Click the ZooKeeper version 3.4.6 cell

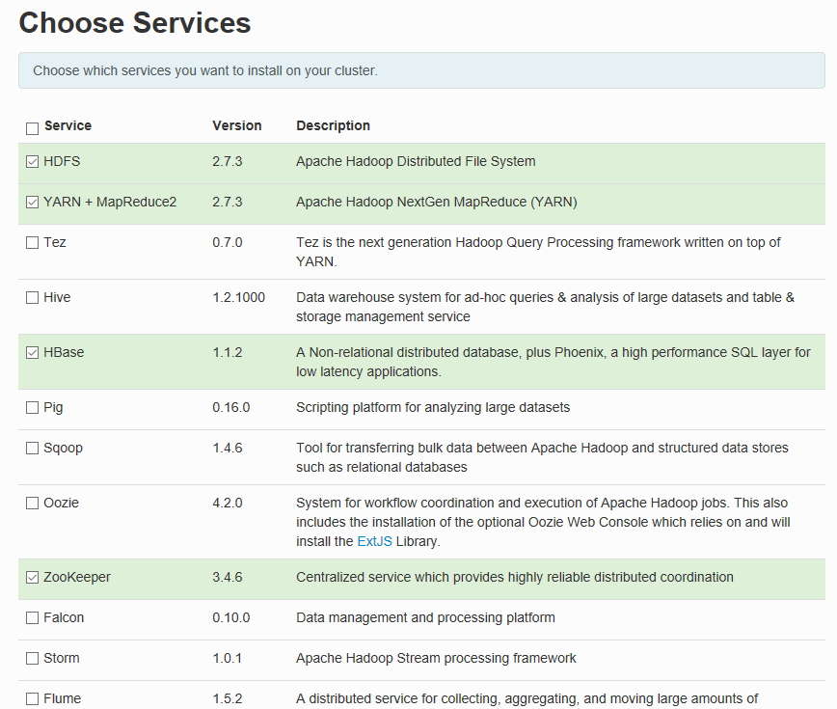pos(227,577)
